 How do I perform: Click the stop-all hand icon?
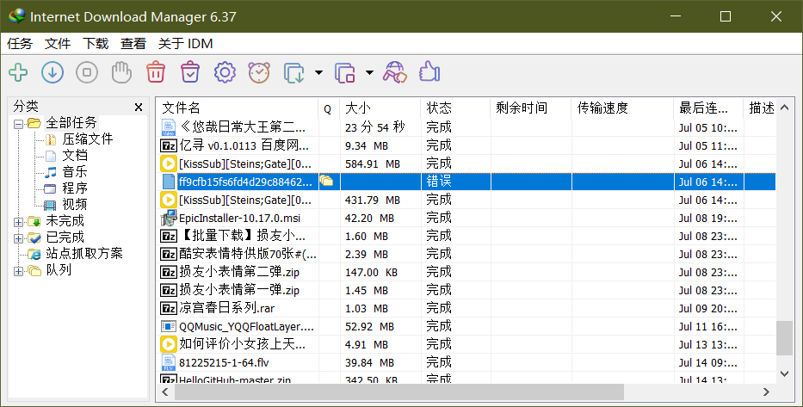coord(122,72)
